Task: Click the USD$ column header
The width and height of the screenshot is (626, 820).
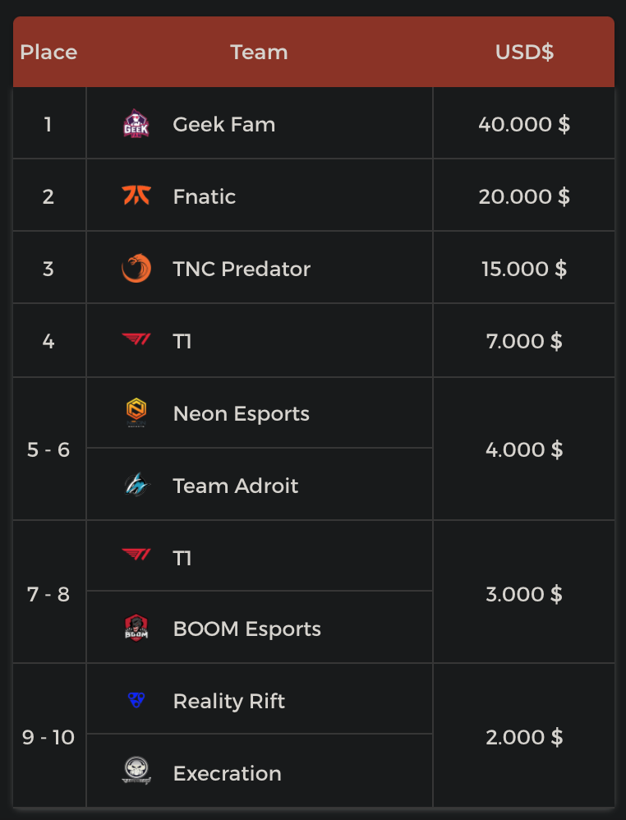Action: click(x=524, y=53)
